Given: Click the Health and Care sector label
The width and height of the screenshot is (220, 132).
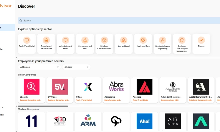Looking at the screenshot, I should [x=143, y=46].
